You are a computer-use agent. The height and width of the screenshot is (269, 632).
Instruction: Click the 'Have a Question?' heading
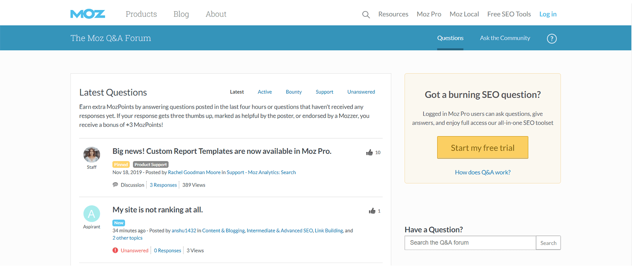434,229
